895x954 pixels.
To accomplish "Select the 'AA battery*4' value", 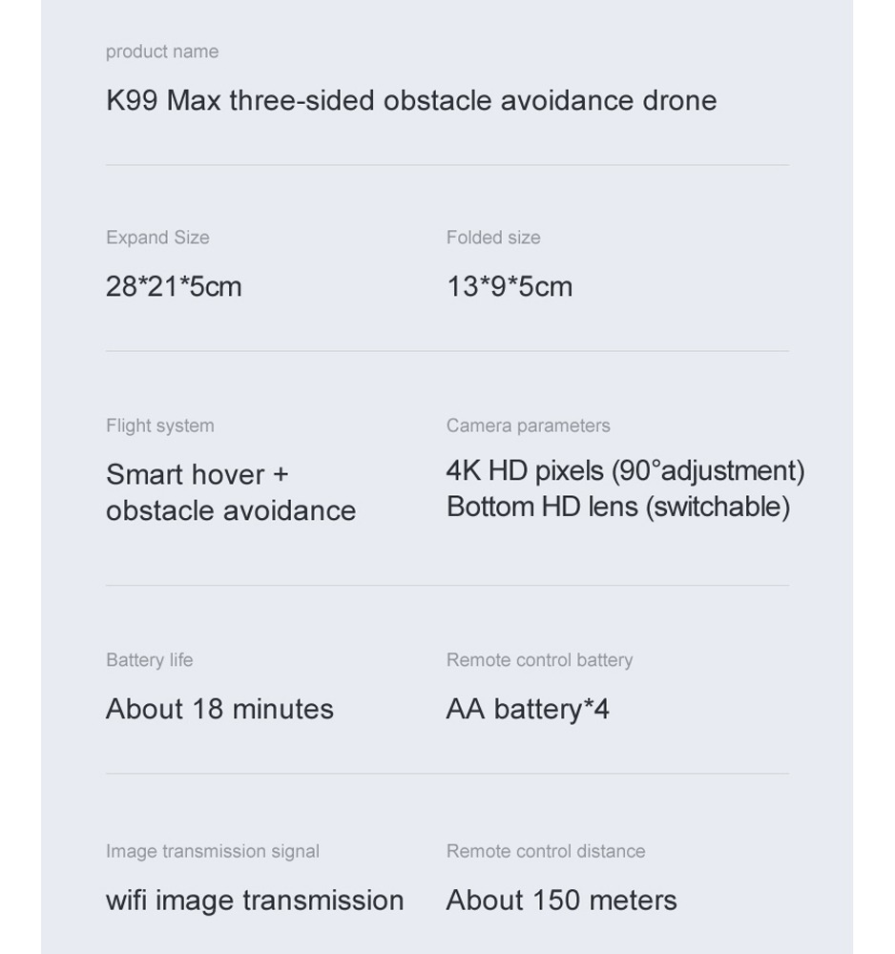I will point(528,710).
